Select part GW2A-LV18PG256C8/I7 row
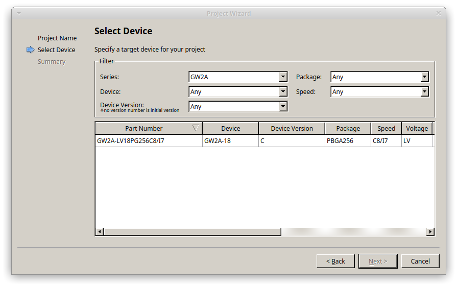Screen dimensions: 458x285 [x=264, y=141]
